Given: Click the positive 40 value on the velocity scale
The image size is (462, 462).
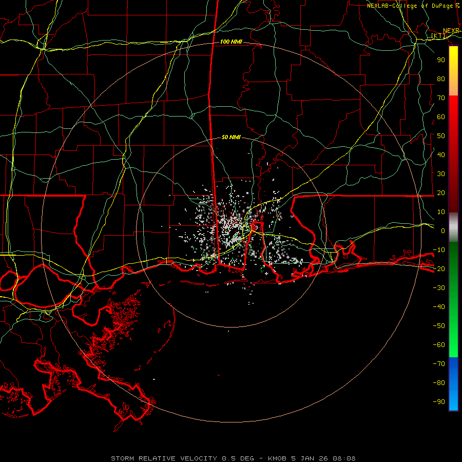Looking at the screenshot, I should click(441, 155).
